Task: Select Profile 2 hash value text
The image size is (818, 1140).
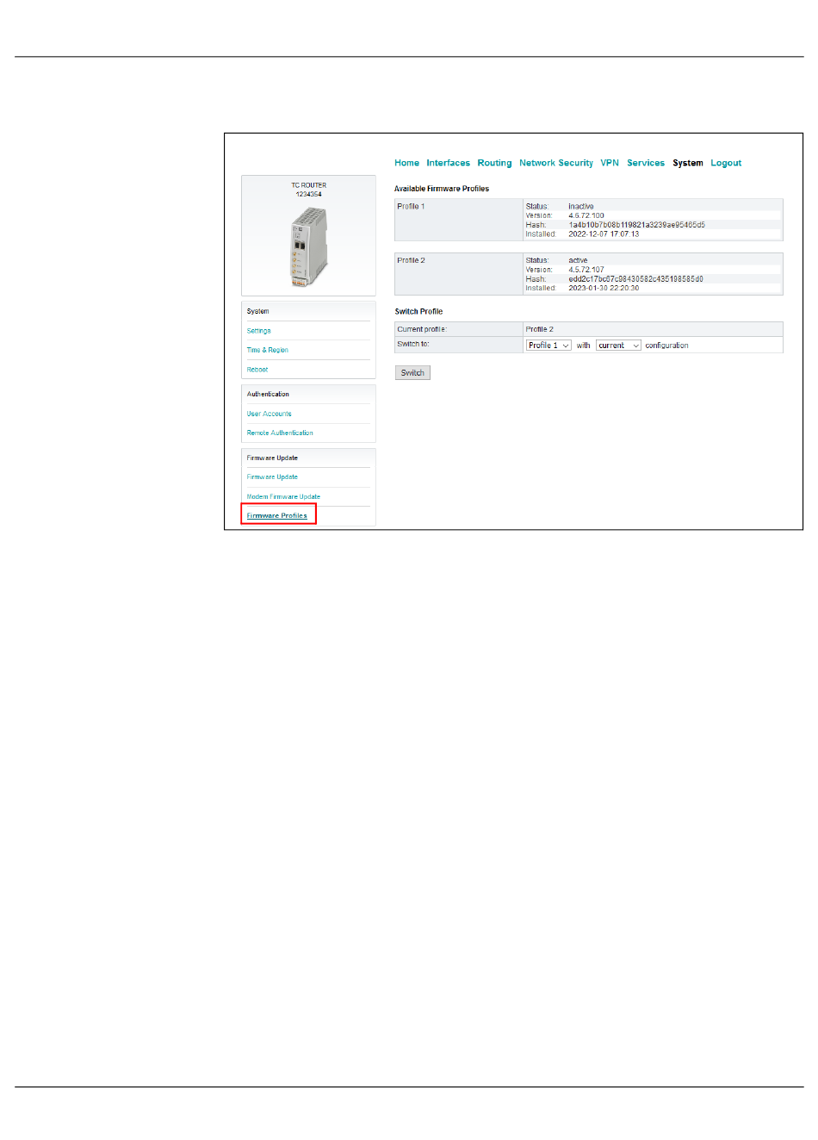Action: (x=635, y=279)
